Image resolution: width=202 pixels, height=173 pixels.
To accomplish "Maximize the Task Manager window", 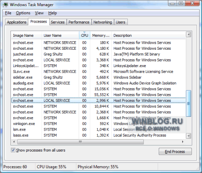I will pos(181,3).
